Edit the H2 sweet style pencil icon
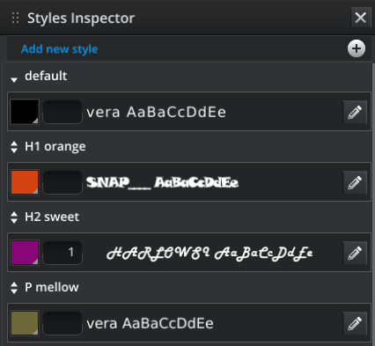 point(355,253)
